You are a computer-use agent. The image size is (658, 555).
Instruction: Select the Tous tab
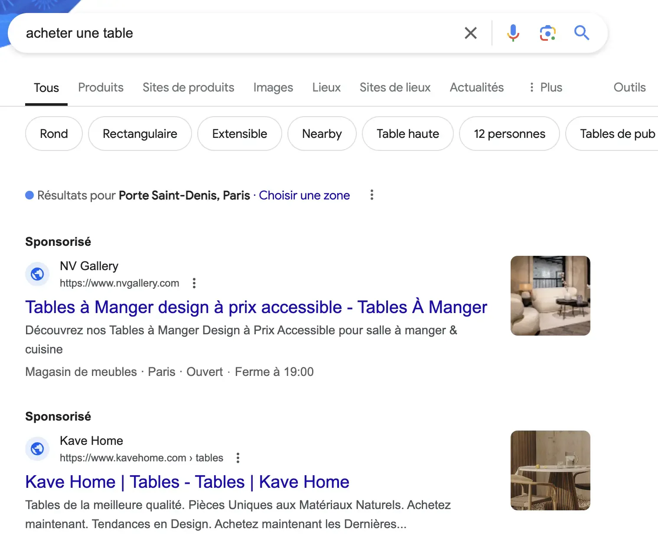tap(46, 88)
